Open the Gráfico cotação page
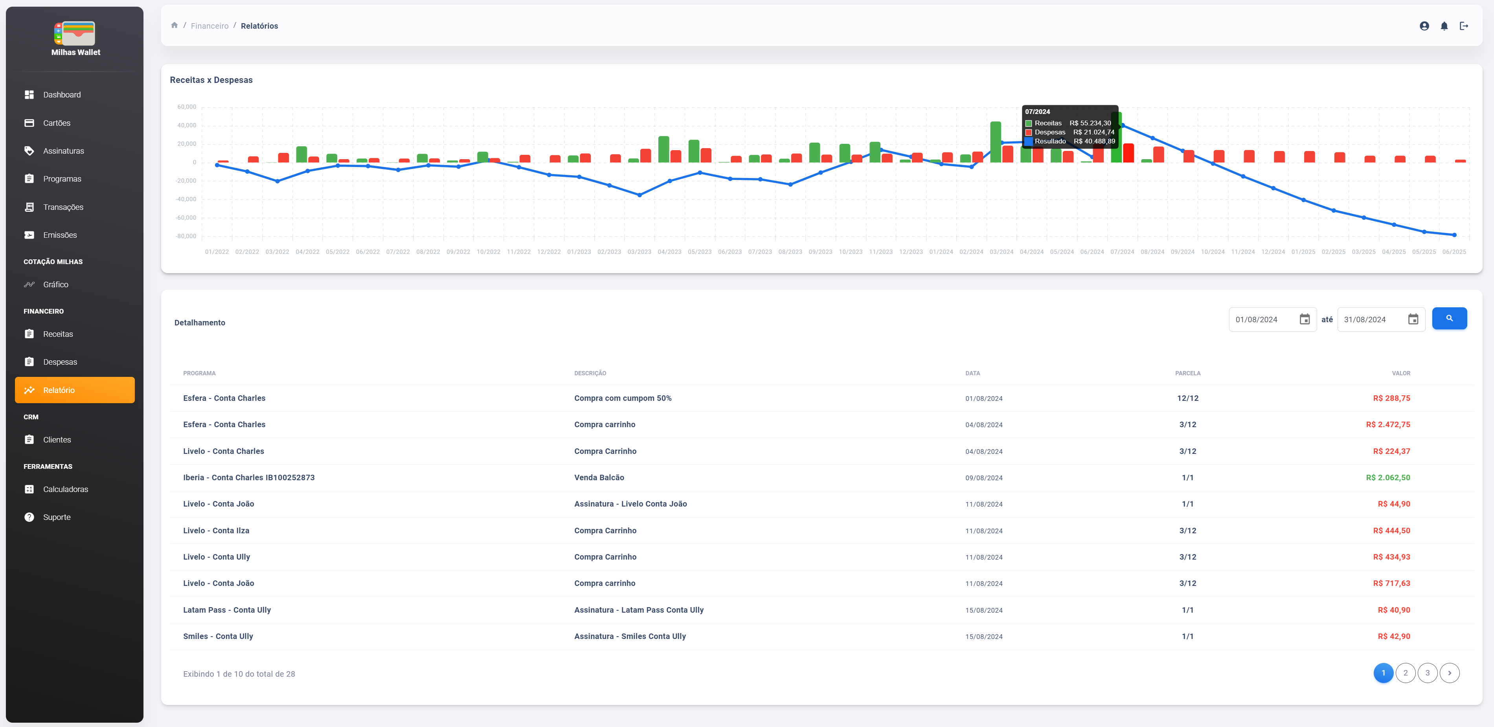 pos(56,285)
